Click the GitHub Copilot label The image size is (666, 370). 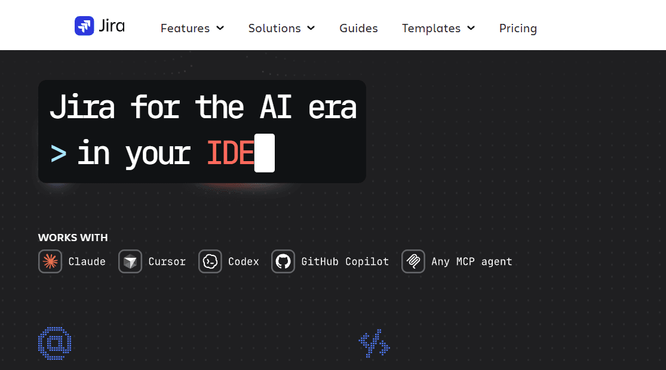pos(345,261)
